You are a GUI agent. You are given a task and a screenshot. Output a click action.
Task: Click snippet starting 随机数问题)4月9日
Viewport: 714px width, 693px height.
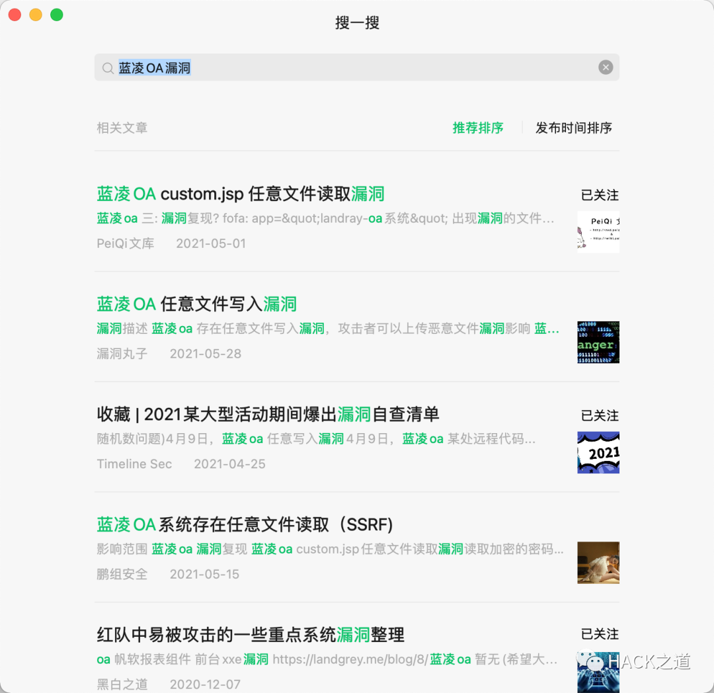[x=316, y=439]
